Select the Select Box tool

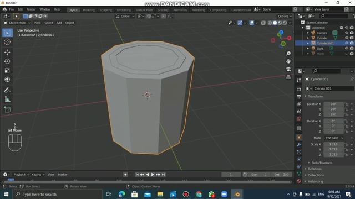[x=7, y=33]
